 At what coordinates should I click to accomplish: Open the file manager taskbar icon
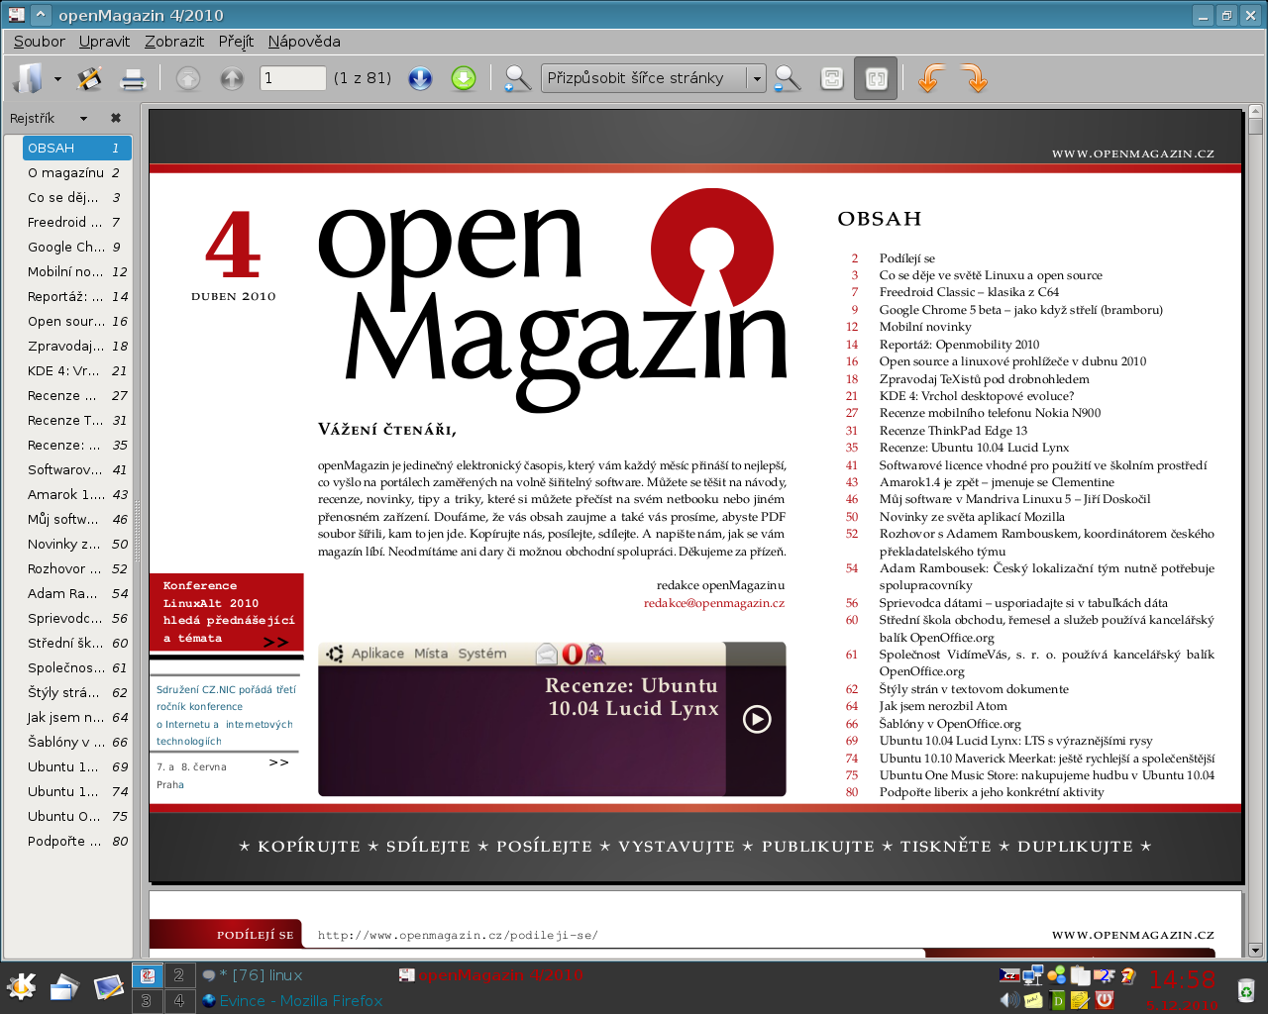tap(64, 986)
